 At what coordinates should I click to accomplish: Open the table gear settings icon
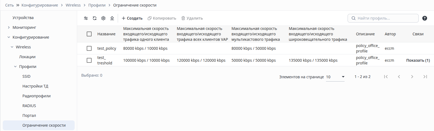pyautogui.click(x=103, y=18)
